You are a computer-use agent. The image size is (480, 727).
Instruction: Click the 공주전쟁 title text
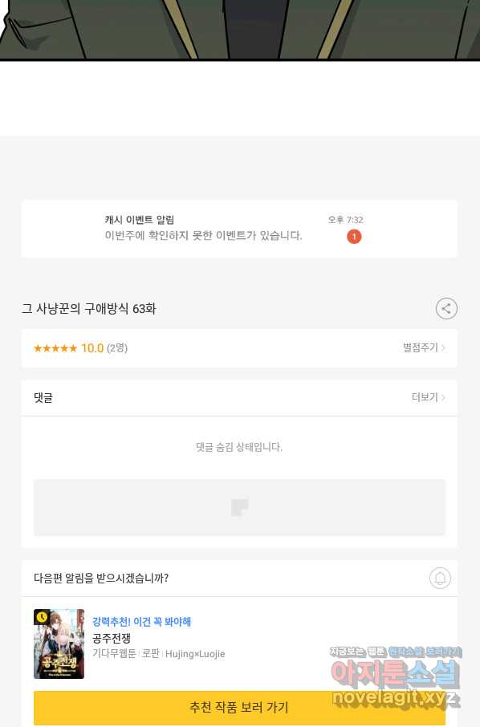coord(112,638)
